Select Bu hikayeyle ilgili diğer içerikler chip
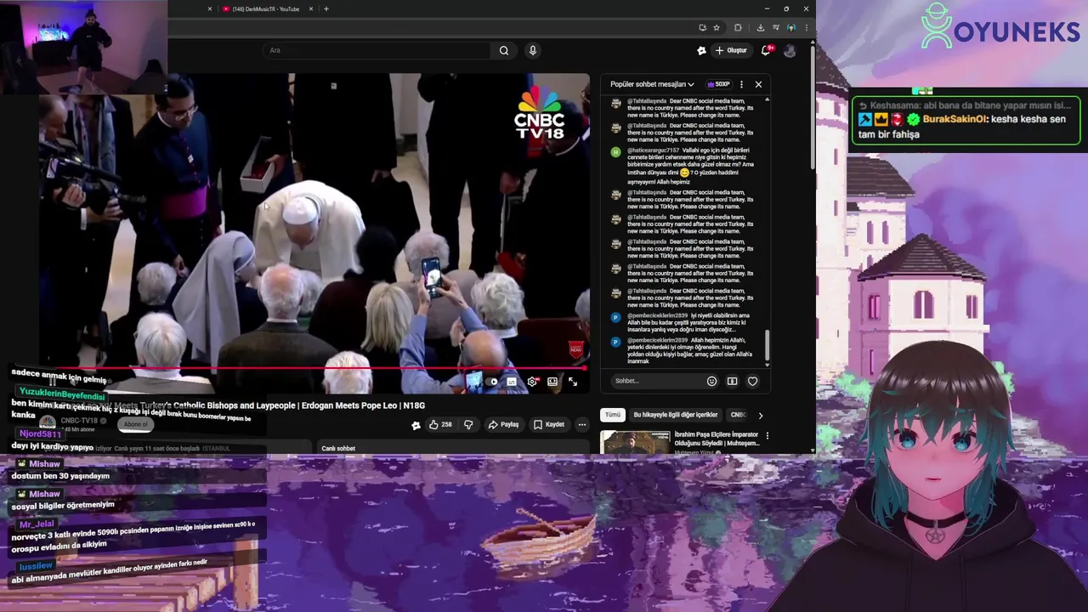 (676, 415)
